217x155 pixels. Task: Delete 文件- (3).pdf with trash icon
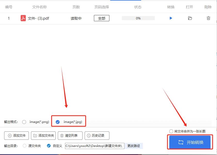click(208, 18)
